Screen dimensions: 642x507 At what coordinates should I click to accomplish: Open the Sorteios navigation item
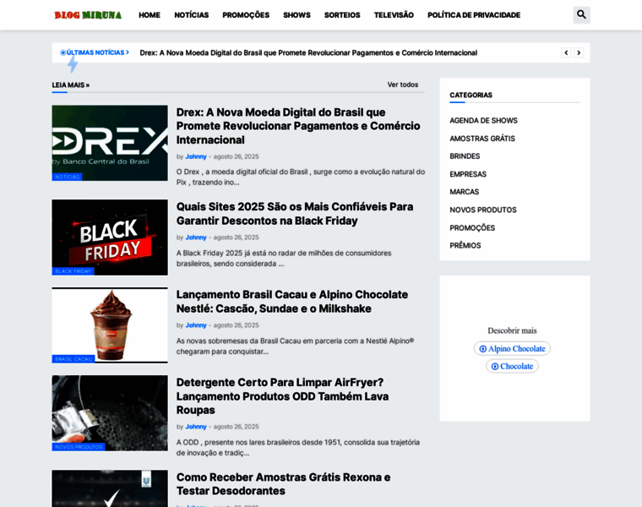[342, 15]
